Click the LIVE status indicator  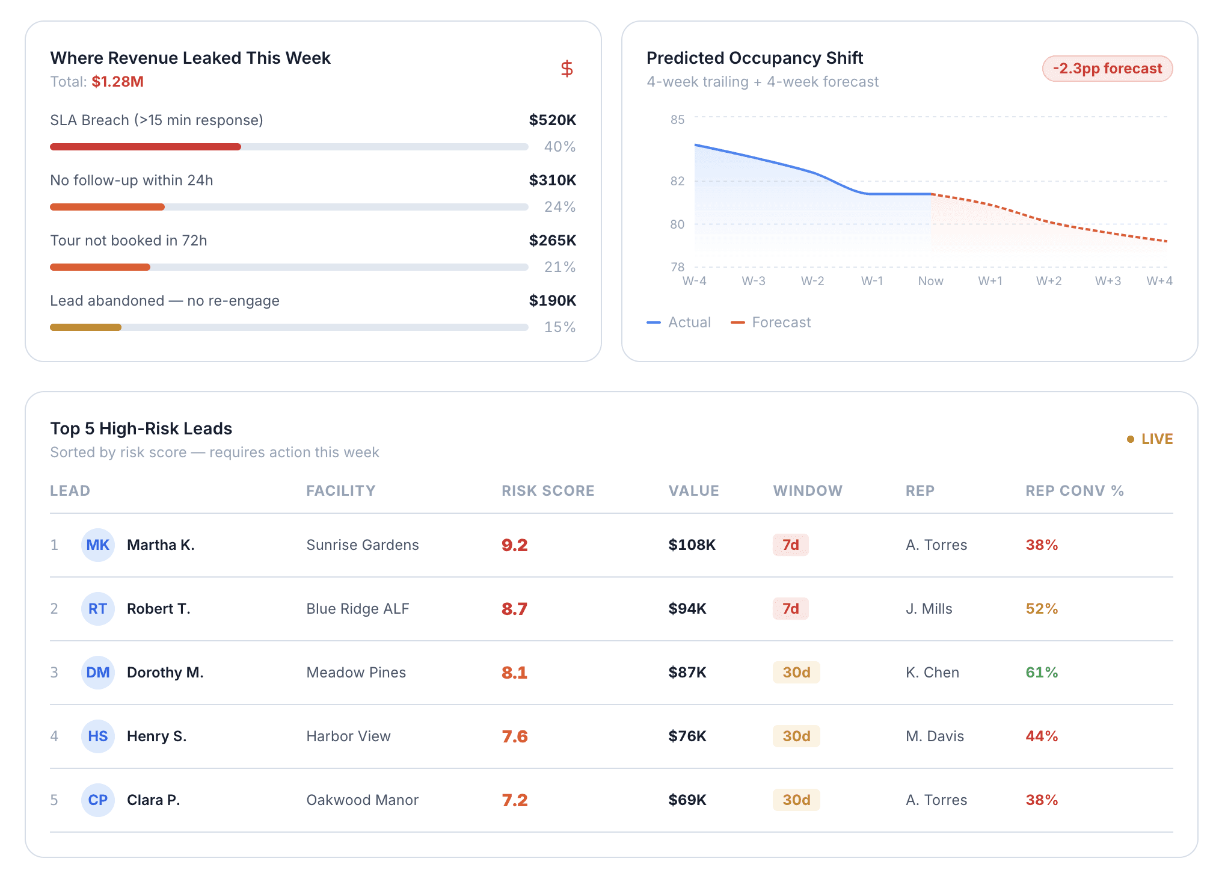[1149, 439]
